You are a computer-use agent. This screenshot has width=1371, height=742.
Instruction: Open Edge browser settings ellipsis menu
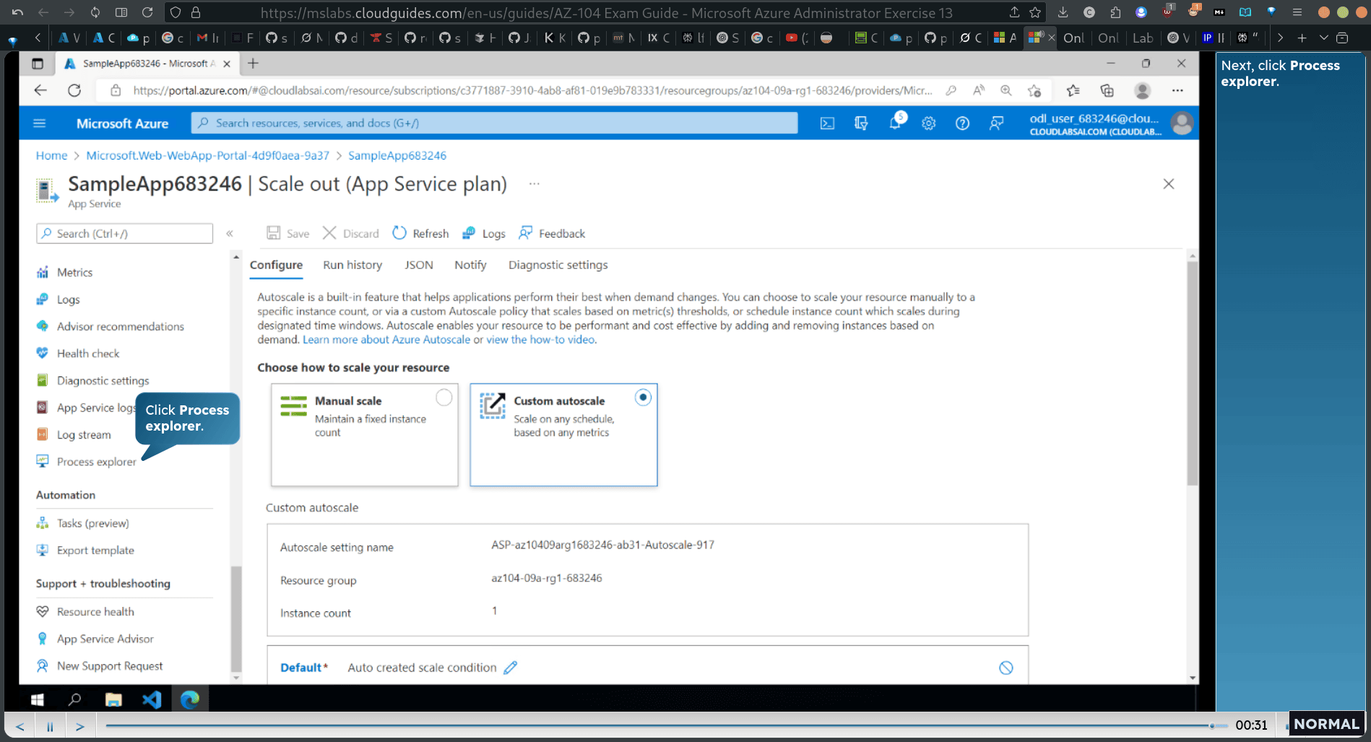(x=1177, y=90)
